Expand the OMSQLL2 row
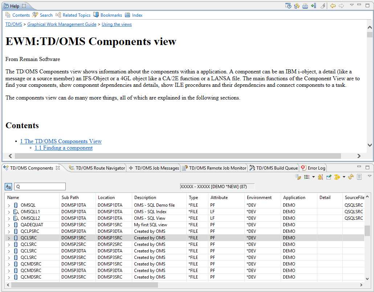The width and height of the screenshot is (374, 292). tap(9, 219)
